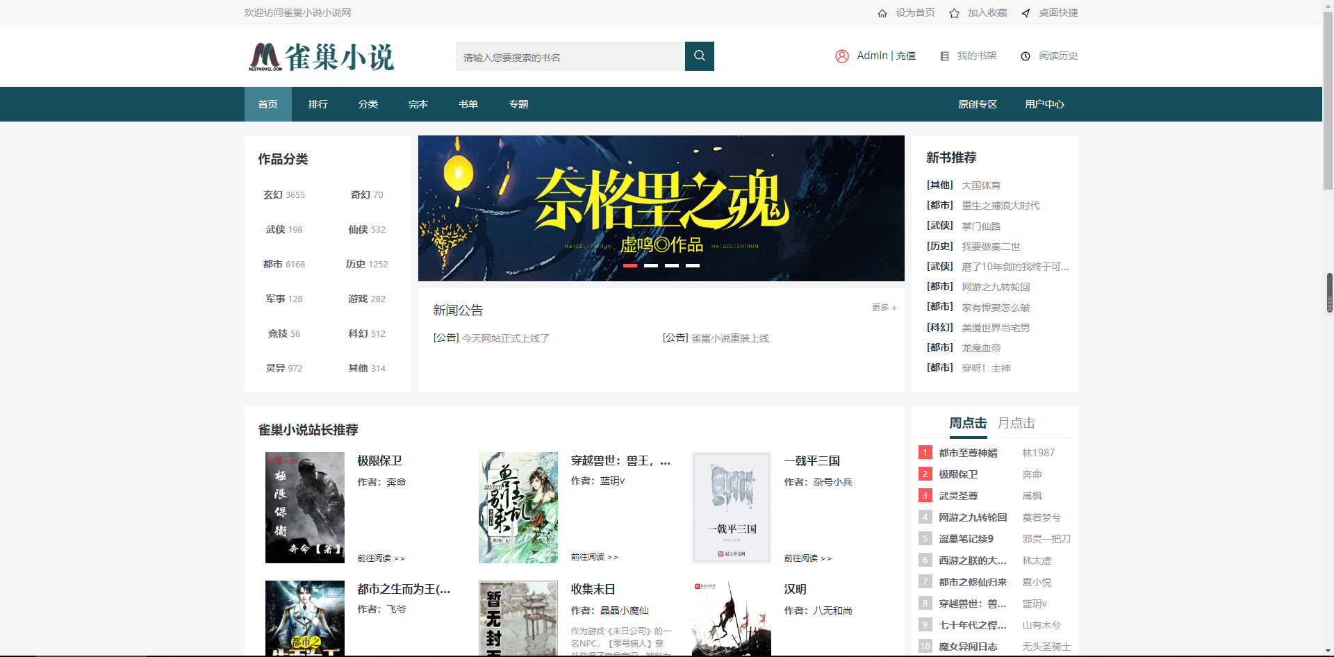Open ranked book 魔女异闻日志
Viewport: 1334px width, 657px height.
968,647
